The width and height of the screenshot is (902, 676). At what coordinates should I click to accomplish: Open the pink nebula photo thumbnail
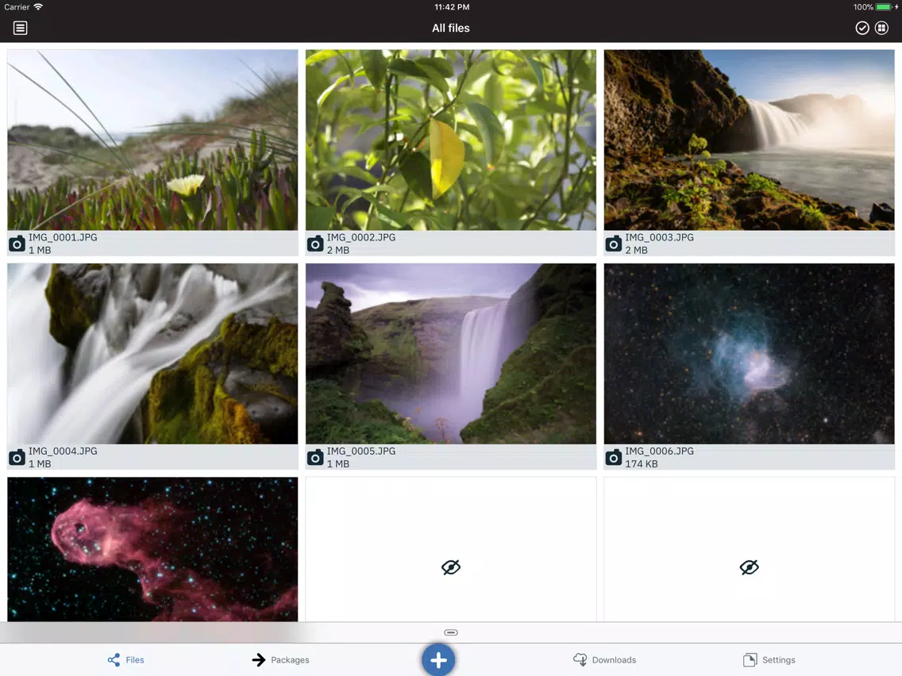pos(152,549)
